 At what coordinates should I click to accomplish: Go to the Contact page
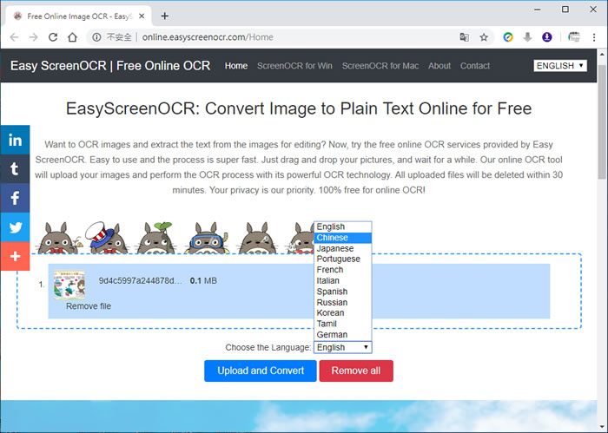coord(475,66)
